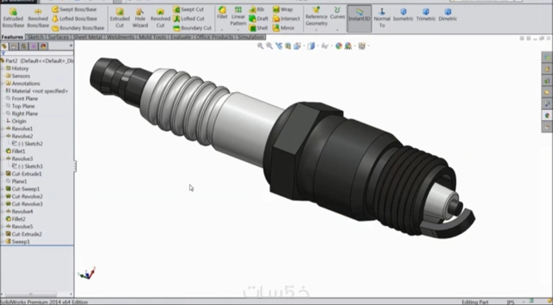Select the Rib tool
The height and width of the screenshot is (305, 553).
tap(257, 10)
